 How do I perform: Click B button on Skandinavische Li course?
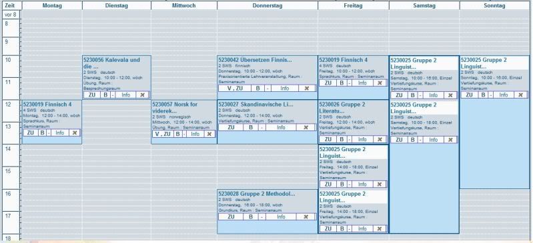pyautogui.click(x=251, y=127)
